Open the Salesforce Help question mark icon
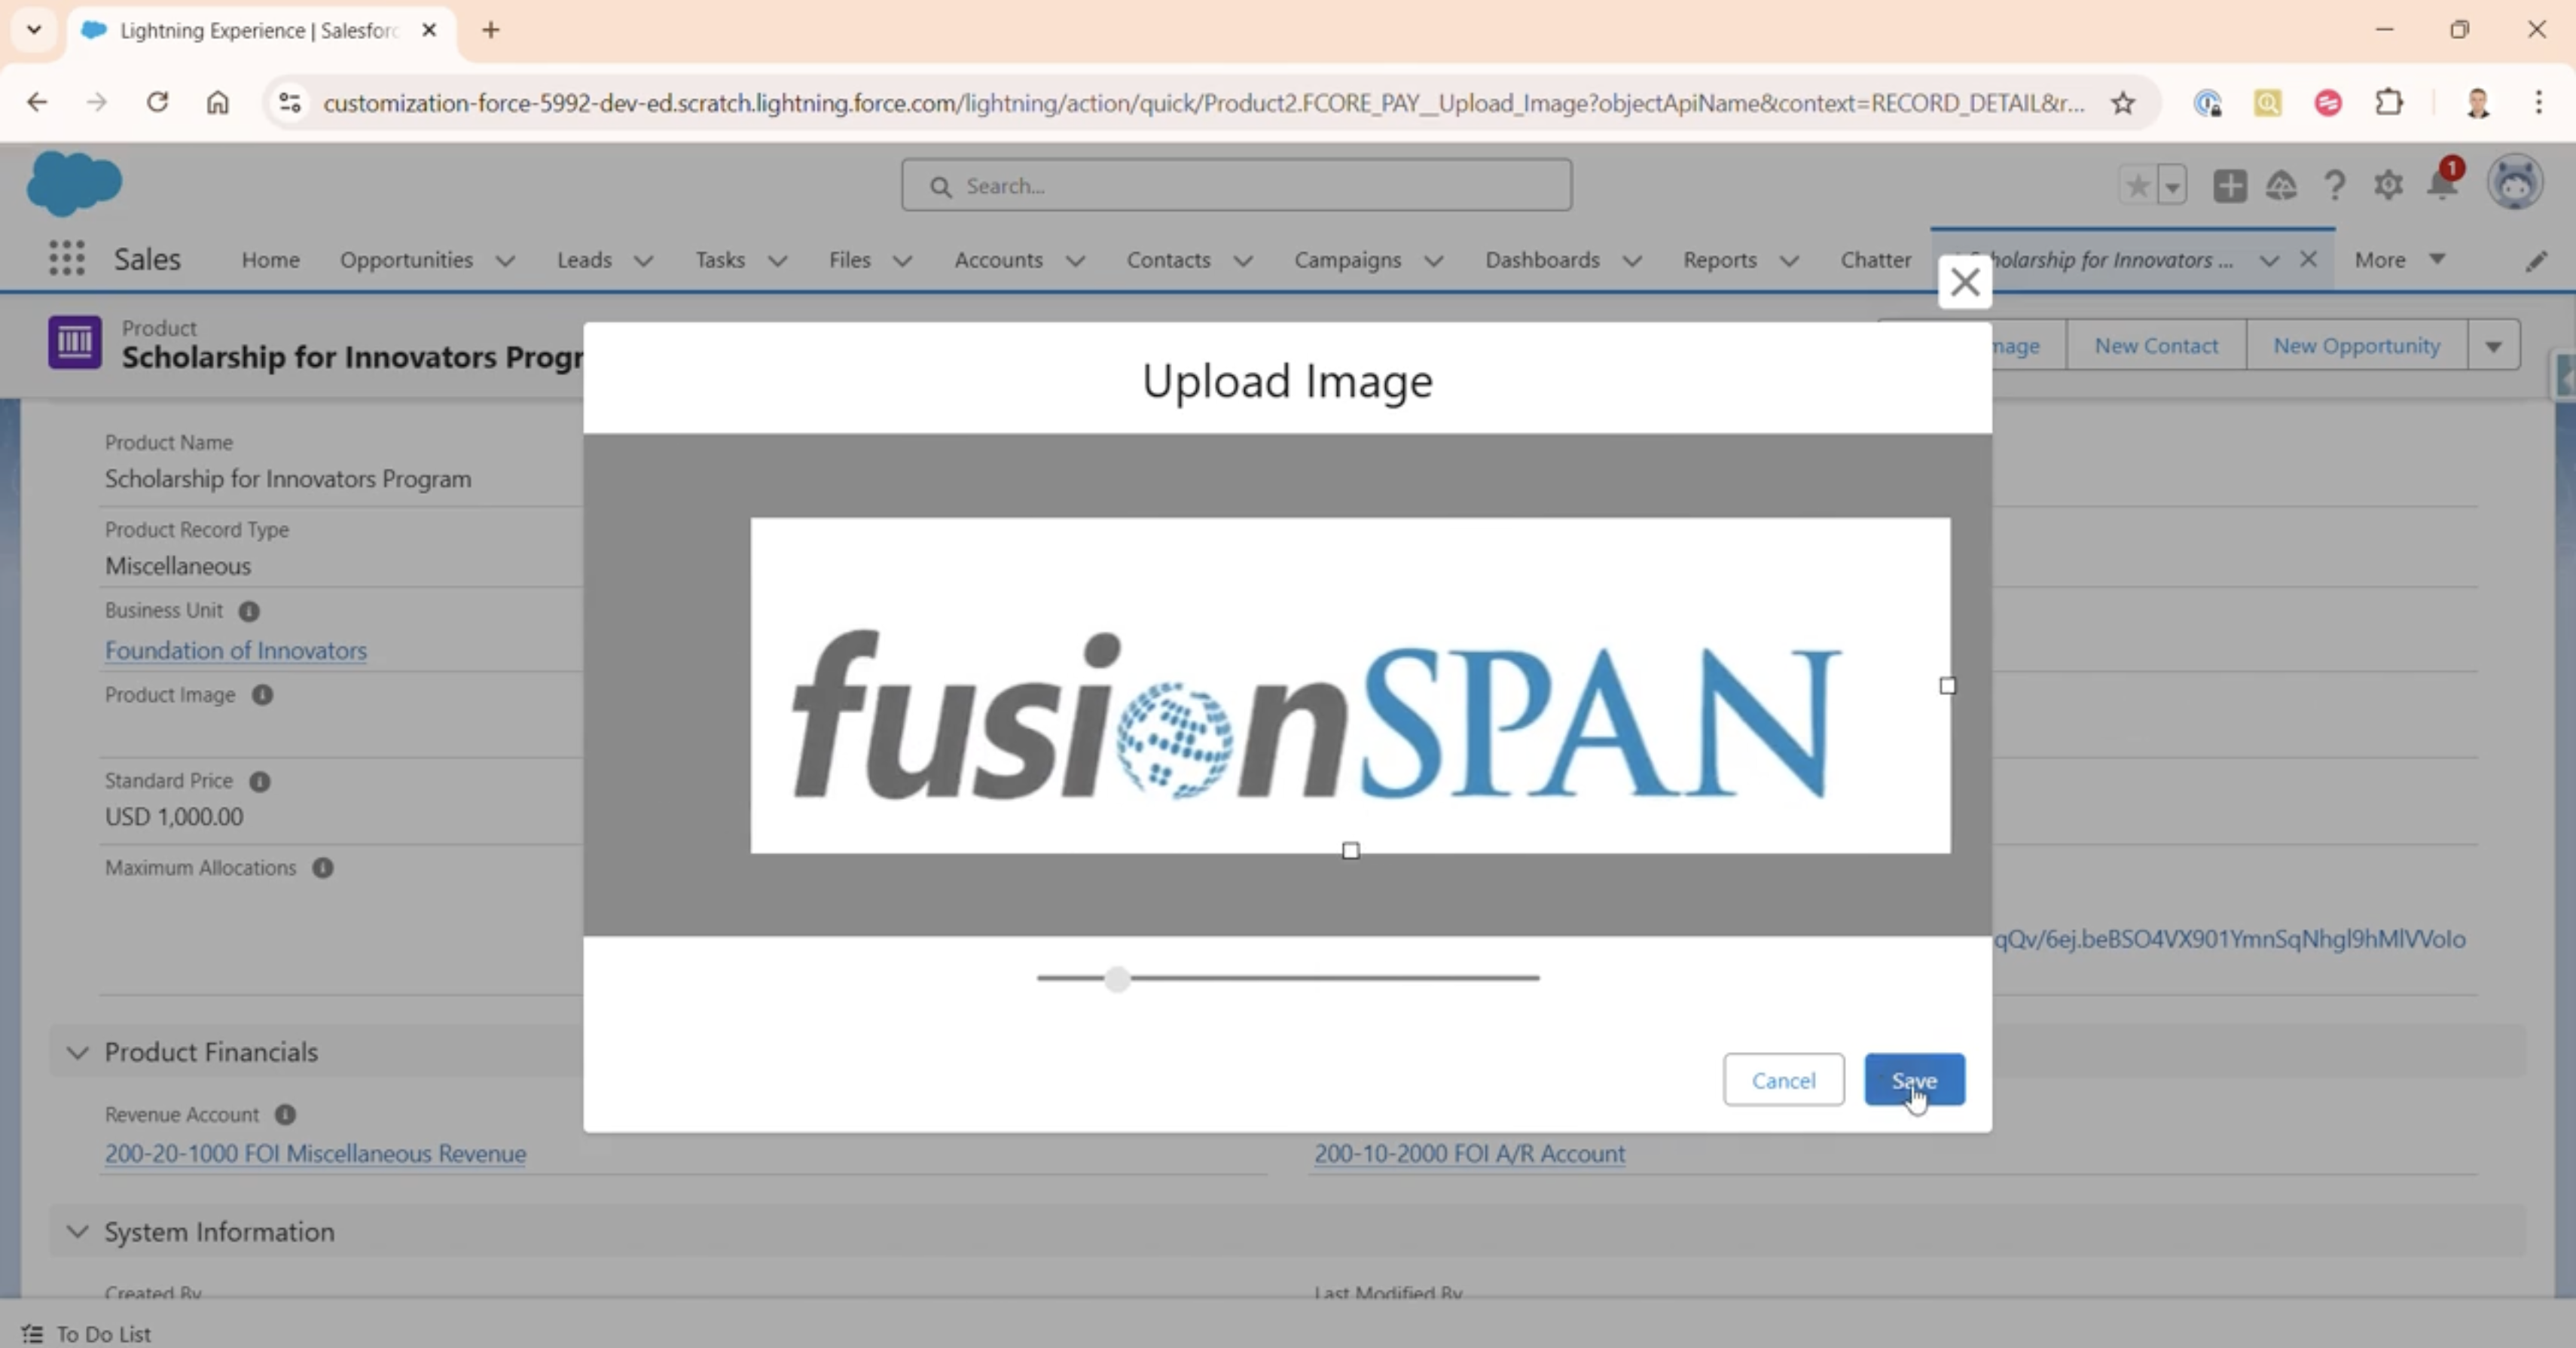2576x1348 pixels. (x=2334, y=186)
